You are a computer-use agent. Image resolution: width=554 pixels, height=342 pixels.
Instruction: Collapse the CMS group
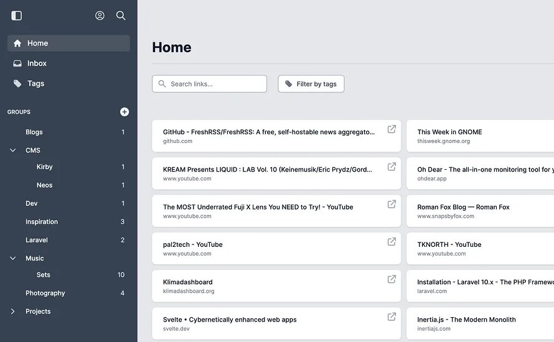pyautogui.click(x=12, y=150)
